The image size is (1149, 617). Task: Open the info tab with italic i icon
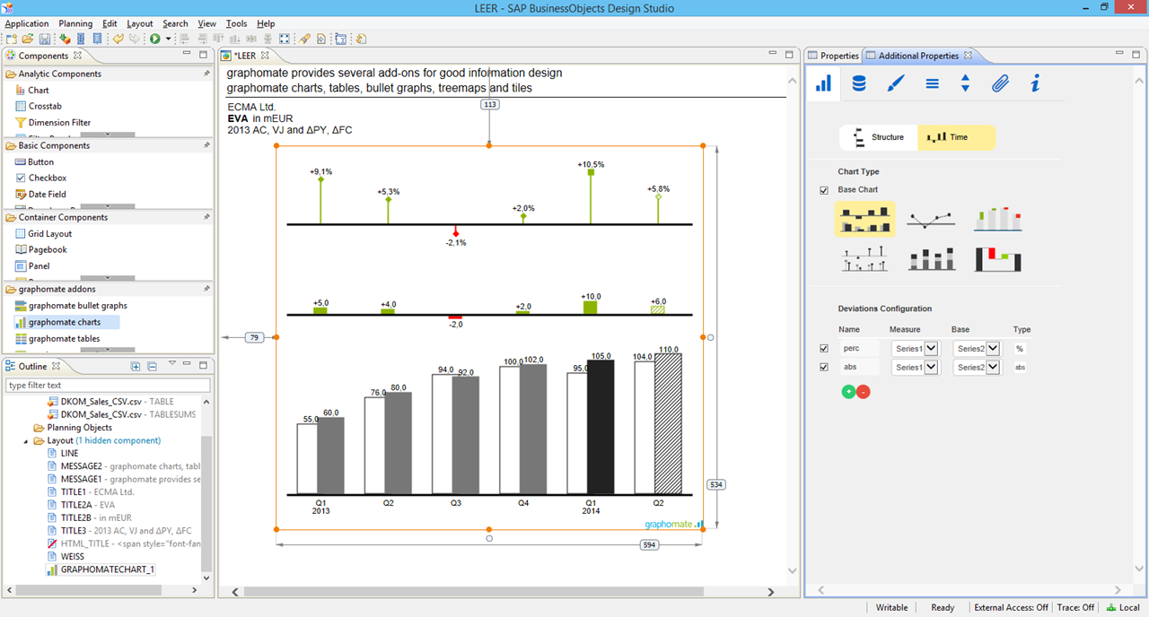click(x=1035, y=83)
